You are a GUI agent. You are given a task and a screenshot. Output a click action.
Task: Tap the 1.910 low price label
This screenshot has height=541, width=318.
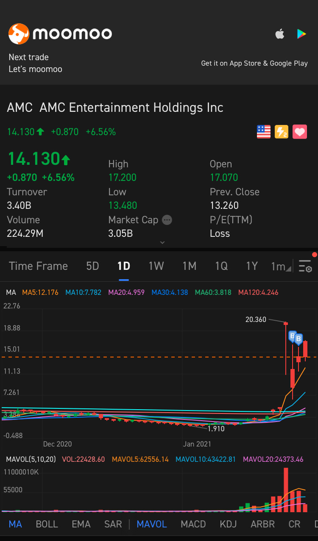point(216,429)
